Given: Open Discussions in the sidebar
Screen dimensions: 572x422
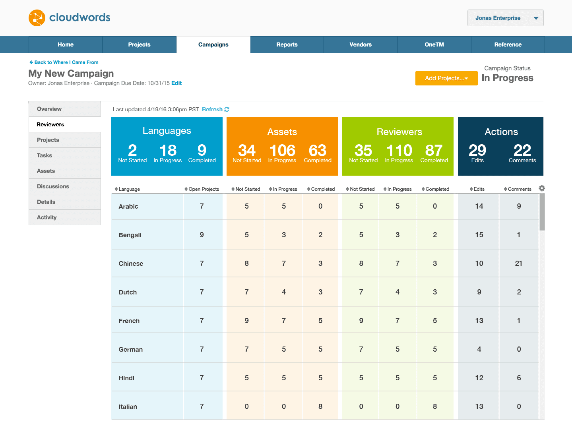Looking at the screenshot, I should [65, 186].
